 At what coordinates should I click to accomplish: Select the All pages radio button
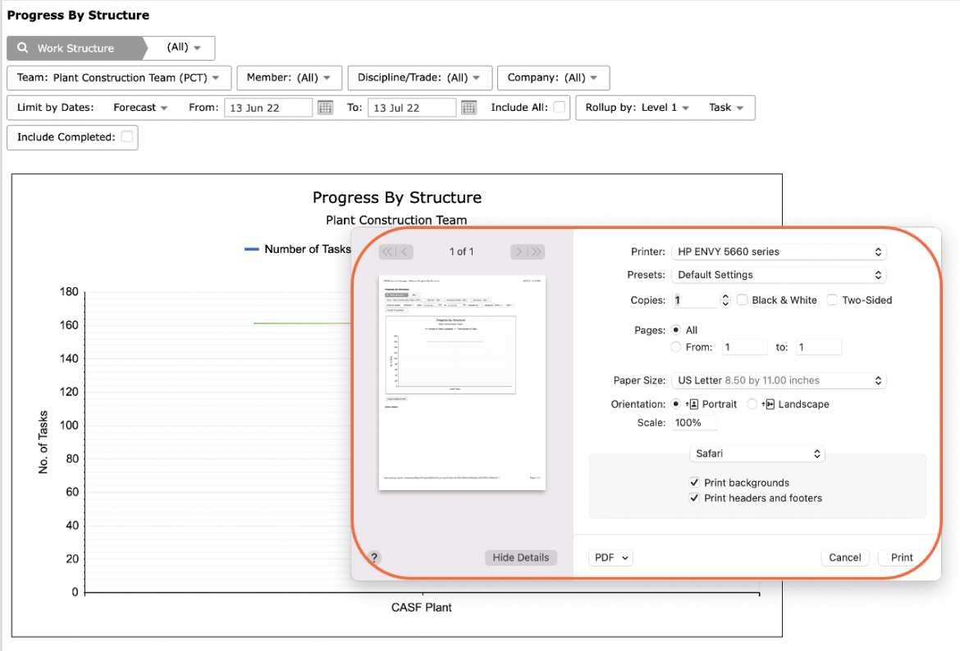point(676,329)
